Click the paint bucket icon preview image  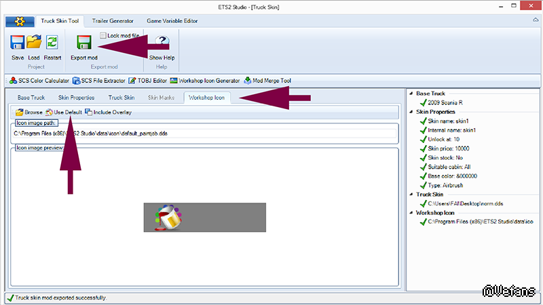click(x=205, y=218)
